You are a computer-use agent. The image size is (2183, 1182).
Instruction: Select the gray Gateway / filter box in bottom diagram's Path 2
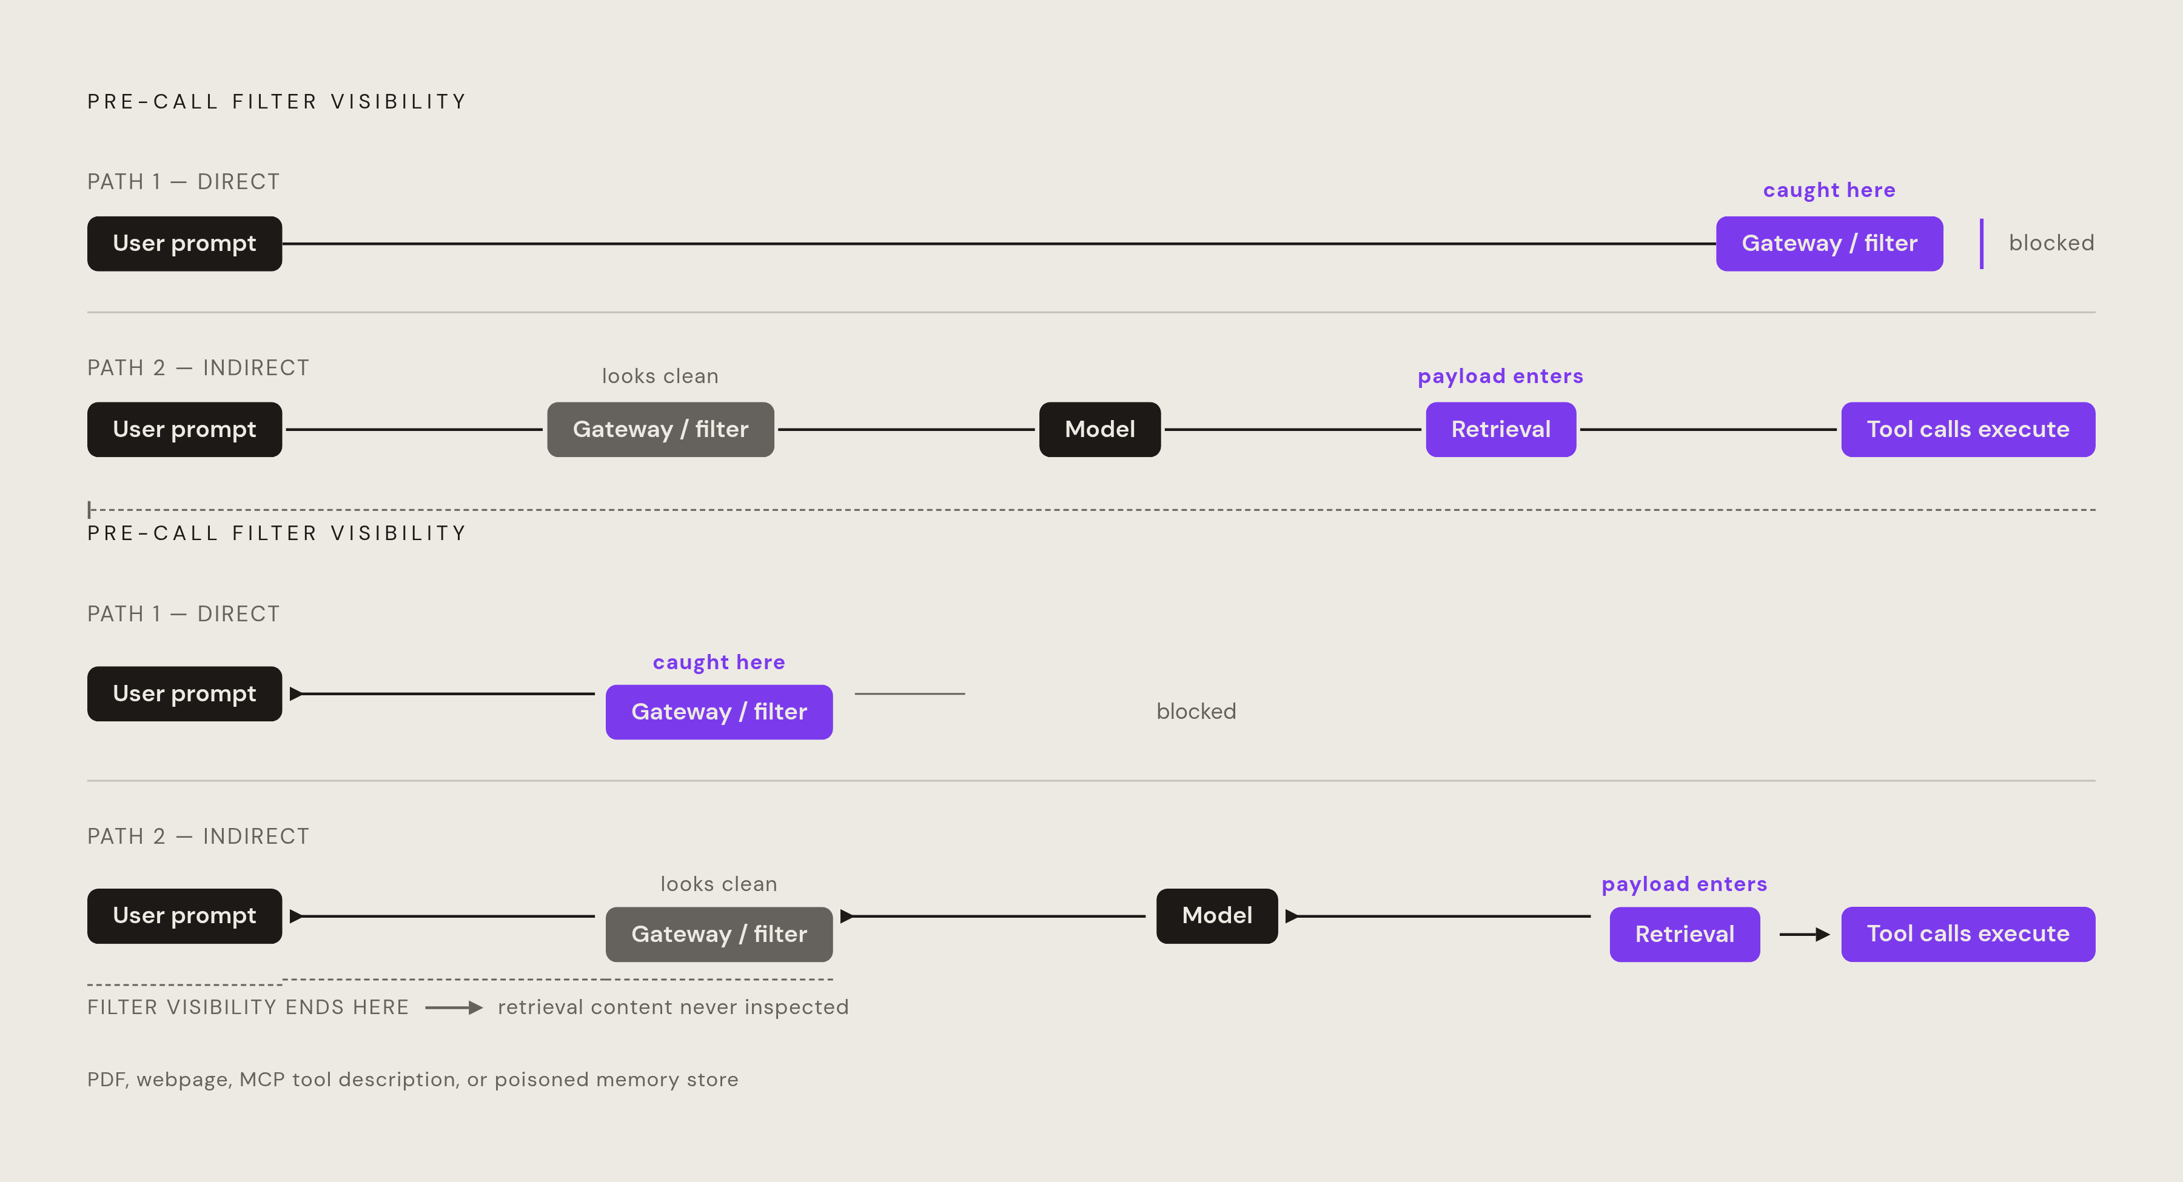[719, 935]
